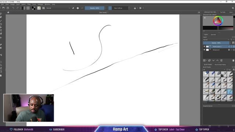Screen dimensions: 235x132
Task: Pick a hue on the color wheel
Action: (218, 21)
